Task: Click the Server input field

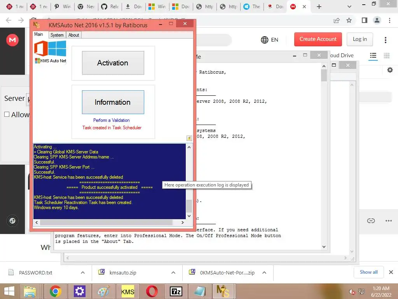Action: coord(28,98)
